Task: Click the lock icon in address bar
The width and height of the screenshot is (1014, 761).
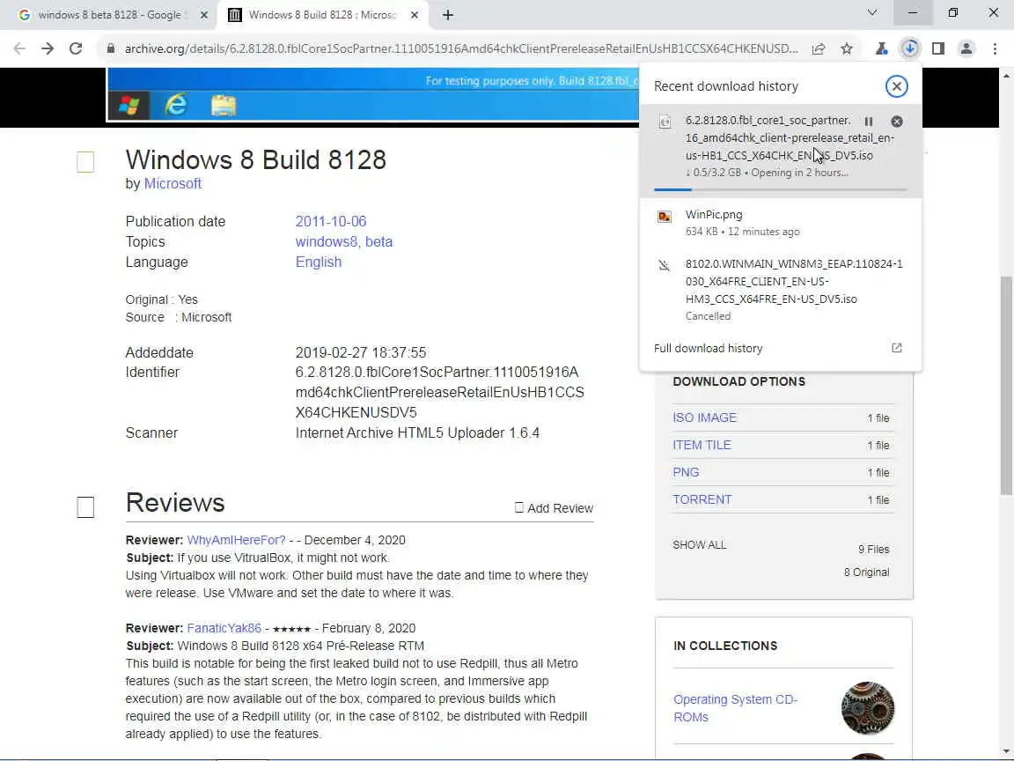Action: point(111,48)
